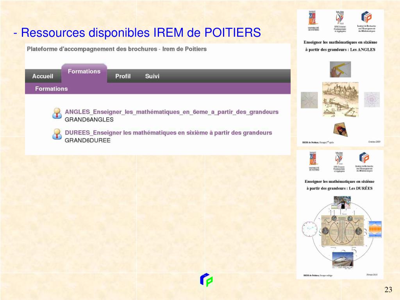Open the DUREES_Enseigner formation link
This screenshot has width=400, height=300.
(x=168, y=133)
